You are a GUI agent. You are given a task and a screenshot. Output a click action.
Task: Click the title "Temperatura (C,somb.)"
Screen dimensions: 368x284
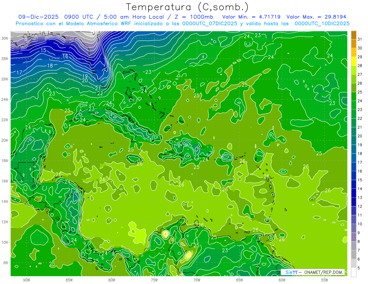pyautogui.click(x=187, y=7)
